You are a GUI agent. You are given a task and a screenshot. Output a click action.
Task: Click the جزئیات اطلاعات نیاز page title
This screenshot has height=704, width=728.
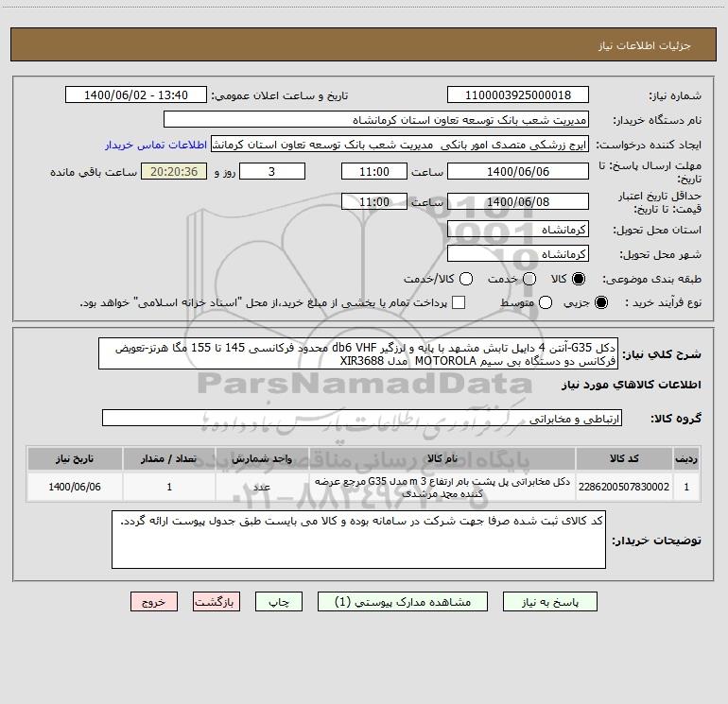[x=645, y=45]
